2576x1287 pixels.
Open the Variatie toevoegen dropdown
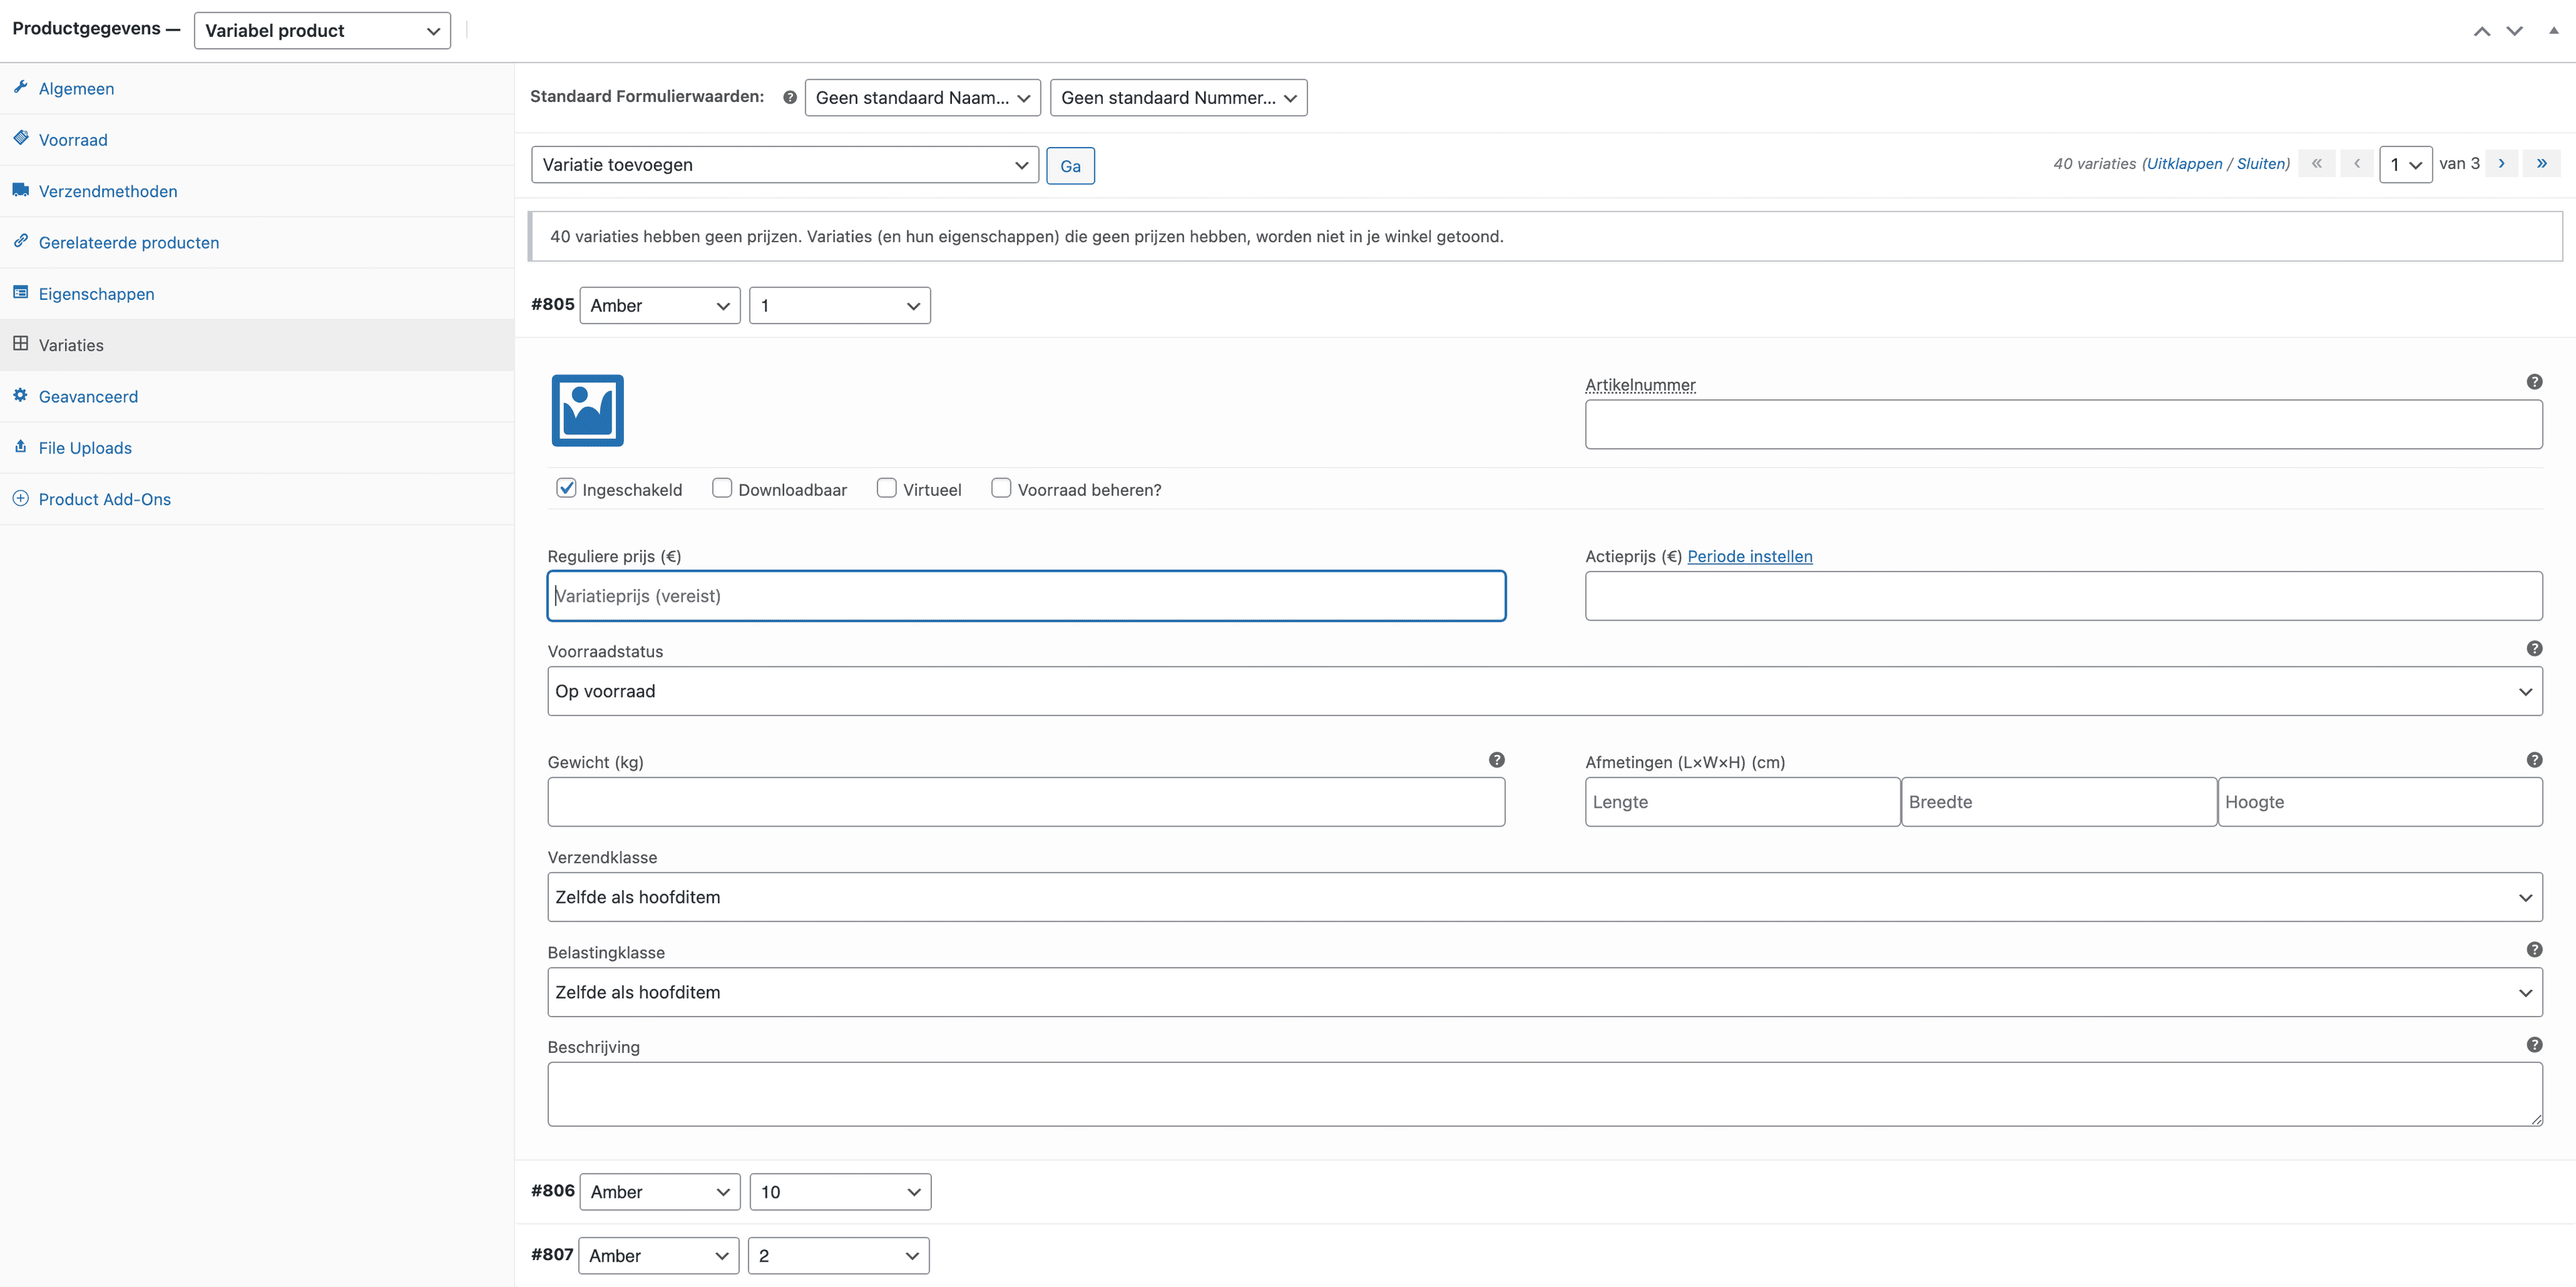click(x=785, y=165)
